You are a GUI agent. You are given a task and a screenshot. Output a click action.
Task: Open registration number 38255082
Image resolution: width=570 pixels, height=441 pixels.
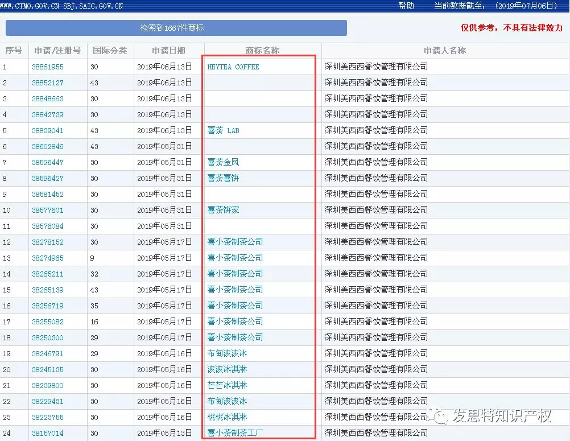tap(48, 322)
